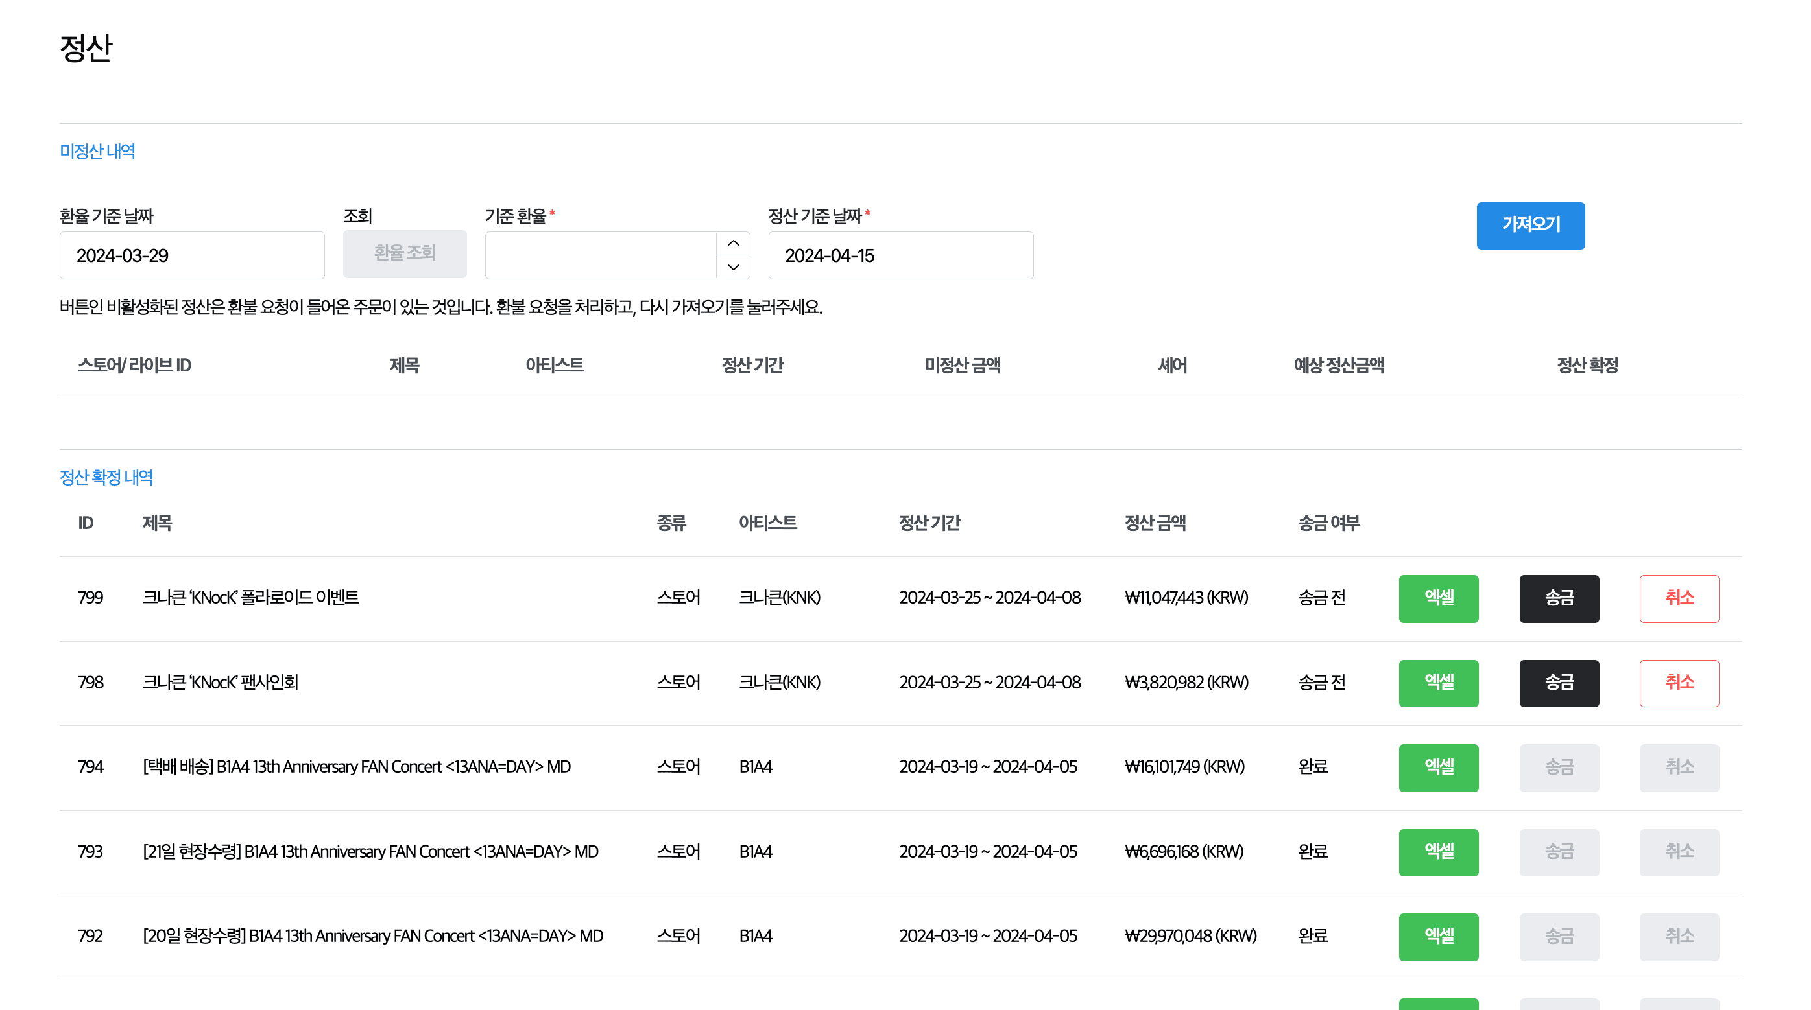Download 엑셀 for row 794
This screenshot has width=1811, height=1010.
point(1439,768)
